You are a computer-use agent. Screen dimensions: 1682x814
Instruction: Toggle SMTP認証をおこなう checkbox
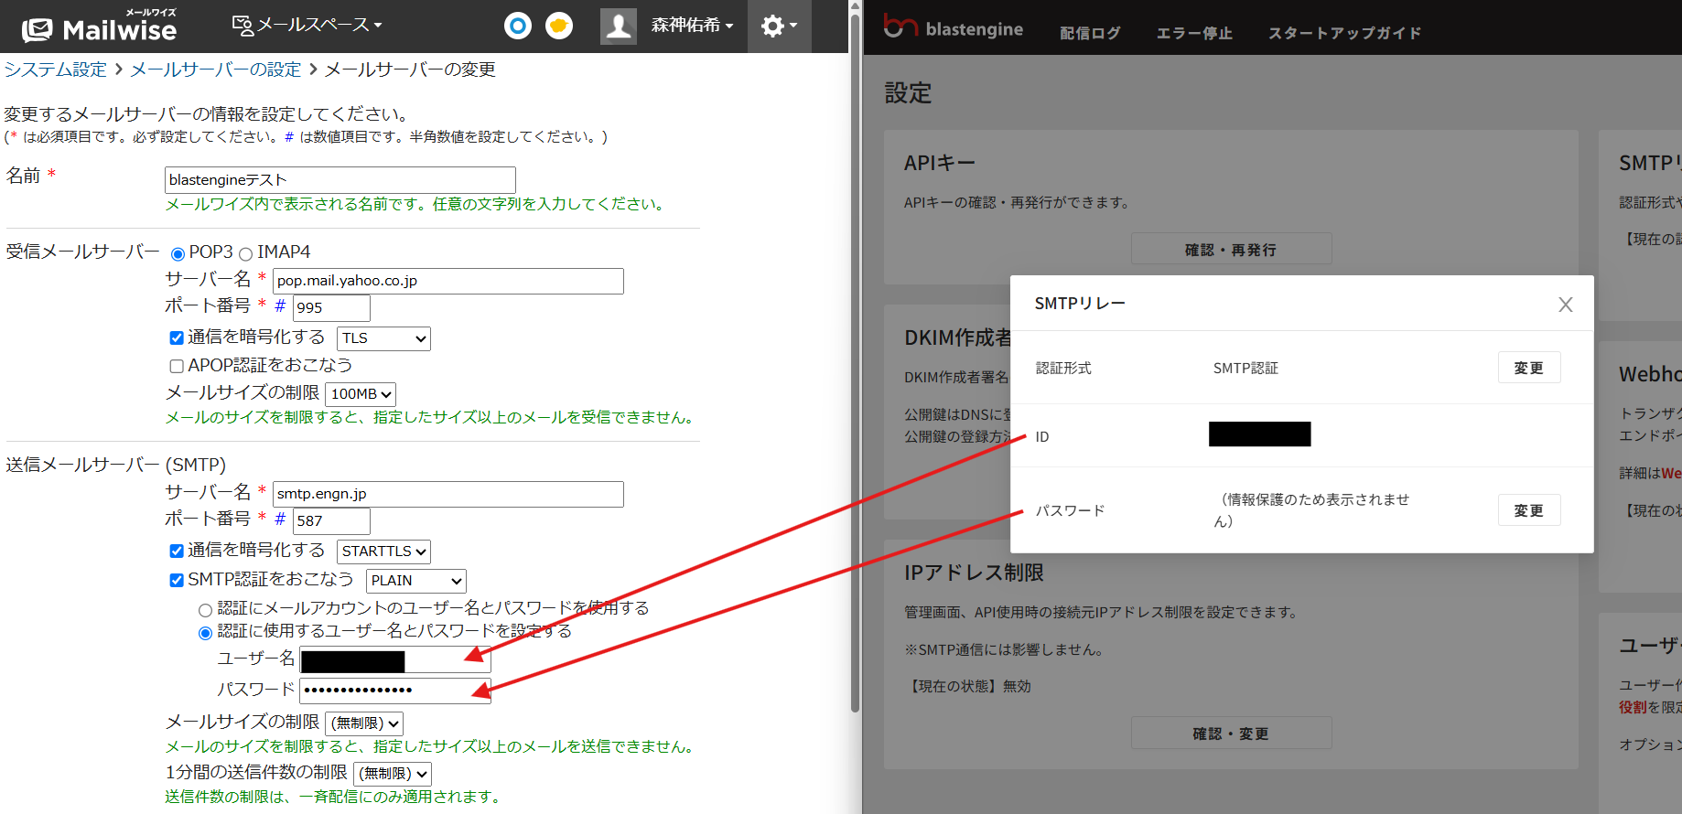pos(177,580)
